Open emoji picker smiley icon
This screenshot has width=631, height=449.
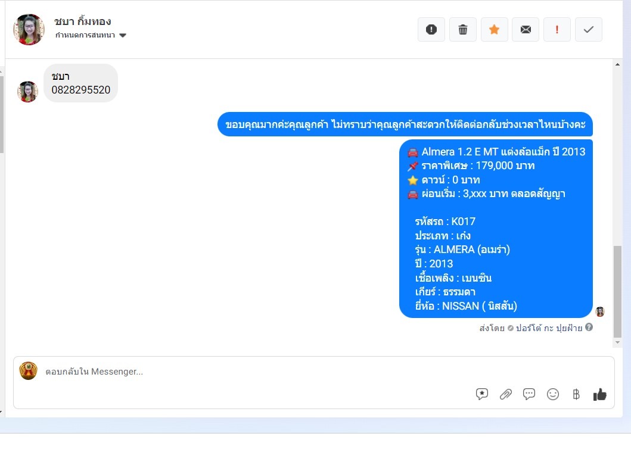pos(552,394)
